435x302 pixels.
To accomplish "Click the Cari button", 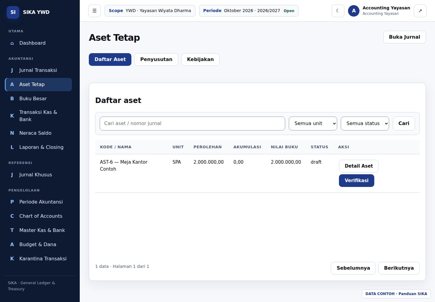I will coord(404,124).
